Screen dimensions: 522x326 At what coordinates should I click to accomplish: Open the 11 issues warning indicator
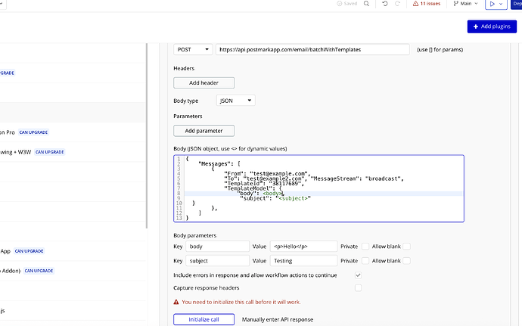point(427,4)
